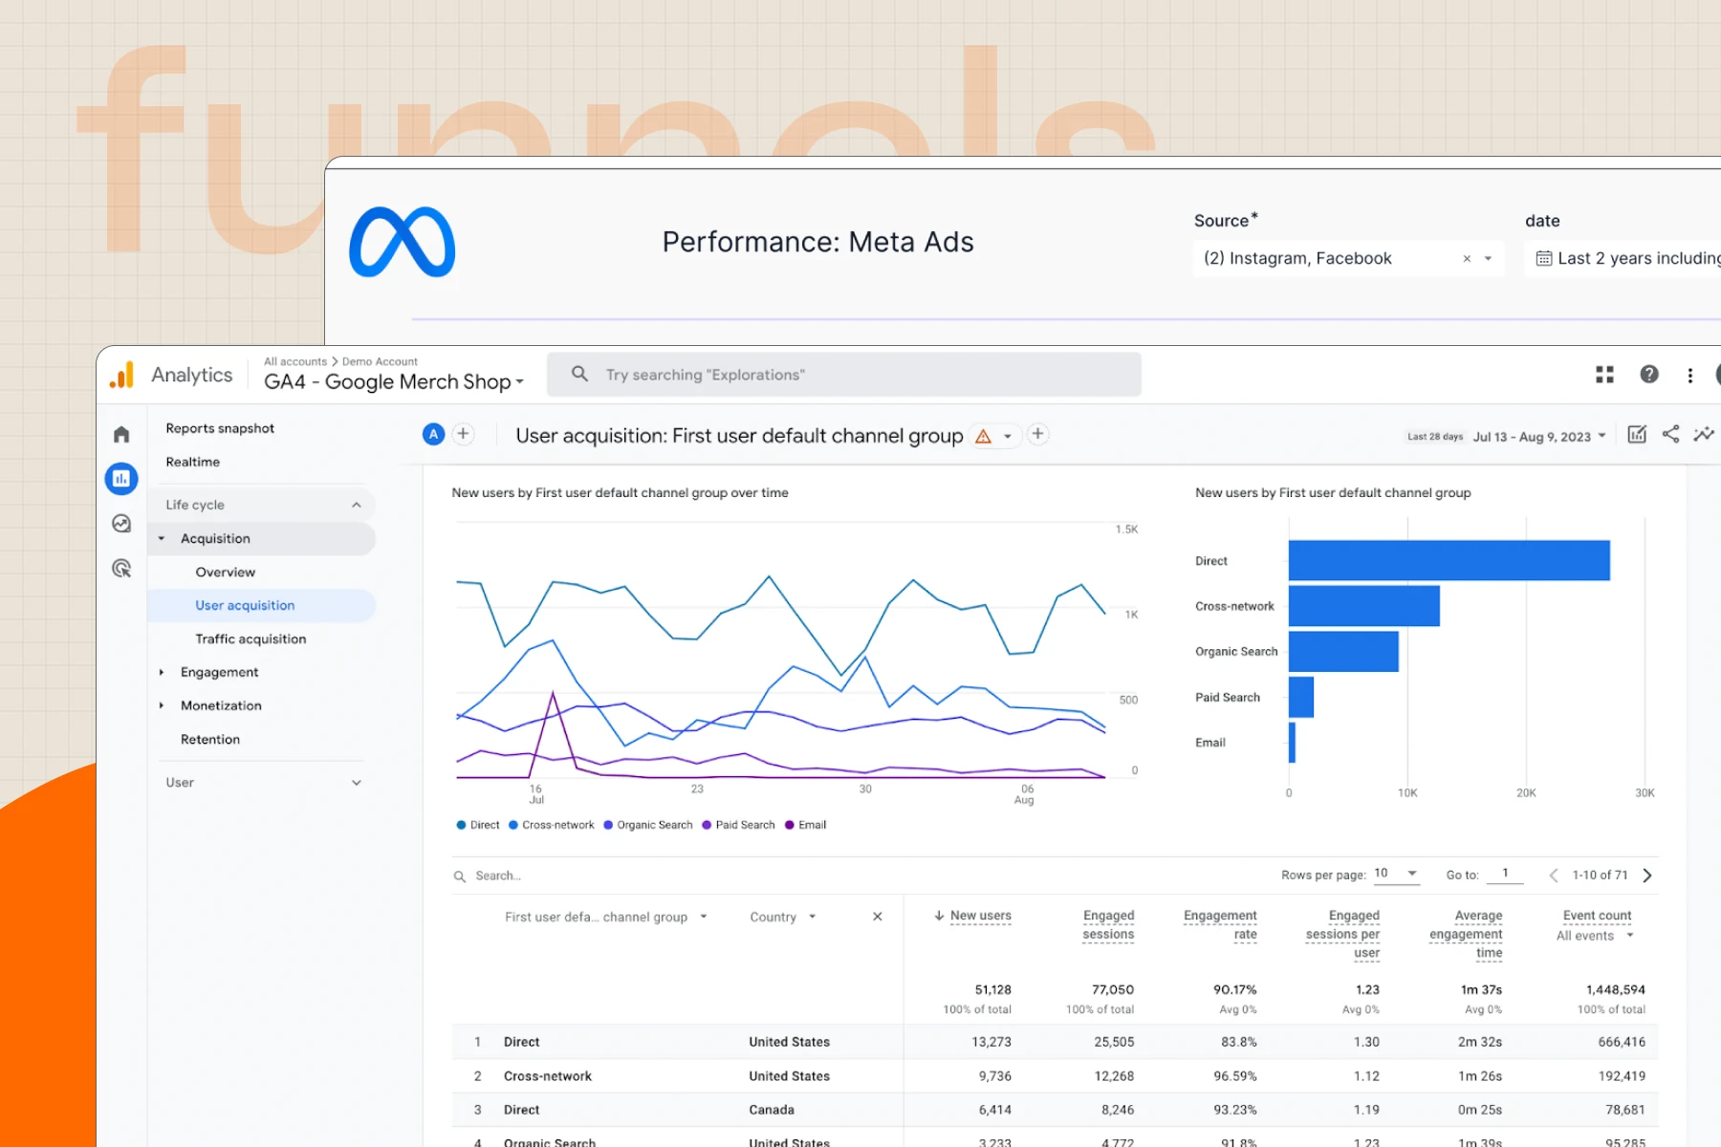Click Average engagement time column header
The height and width of the screenshot is (1147, 1721).
coord(1466,935)
